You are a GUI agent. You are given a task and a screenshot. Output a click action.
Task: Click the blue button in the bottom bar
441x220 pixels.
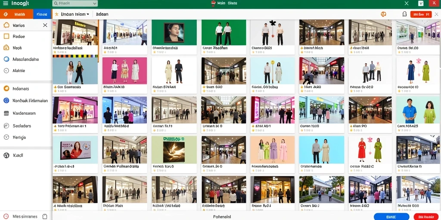pyautogui.click(x=391, y=217)
